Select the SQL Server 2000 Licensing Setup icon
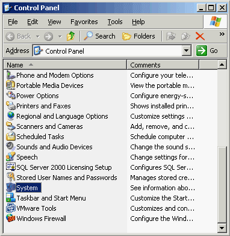 click(x=11, y=167)
